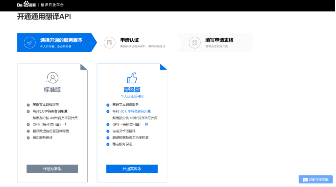The width and height of the screenshot is (336, 187).
Task: Click the 标准版 card title
Action: click(52, 90)
